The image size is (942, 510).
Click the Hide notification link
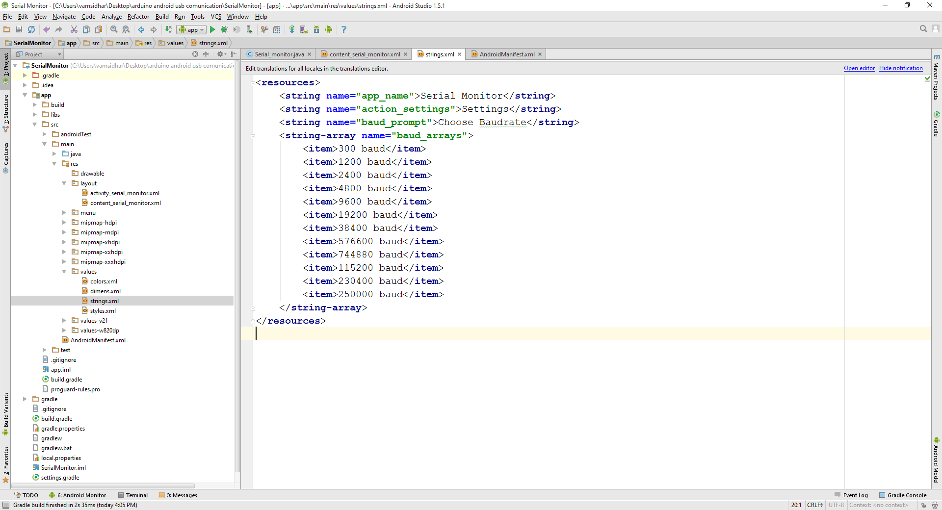(901, 68)
